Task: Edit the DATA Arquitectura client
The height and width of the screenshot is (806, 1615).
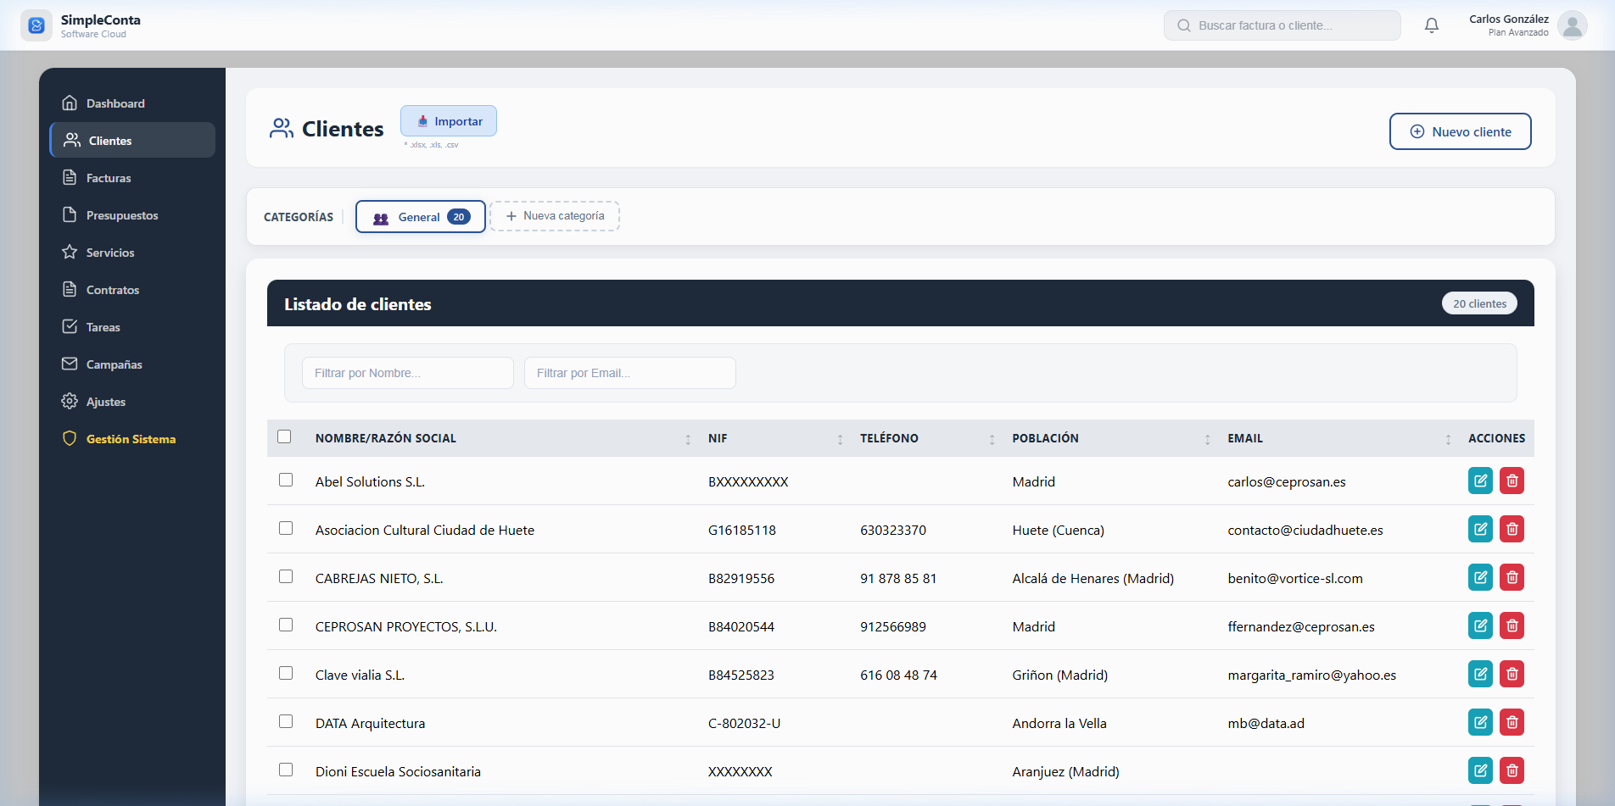Action: click(1480, 723)
